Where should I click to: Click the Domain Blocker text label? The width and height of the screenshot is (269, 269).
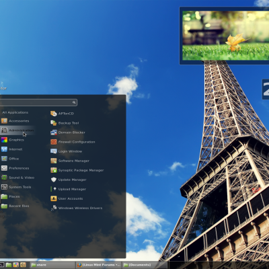[x=72, y=132]
